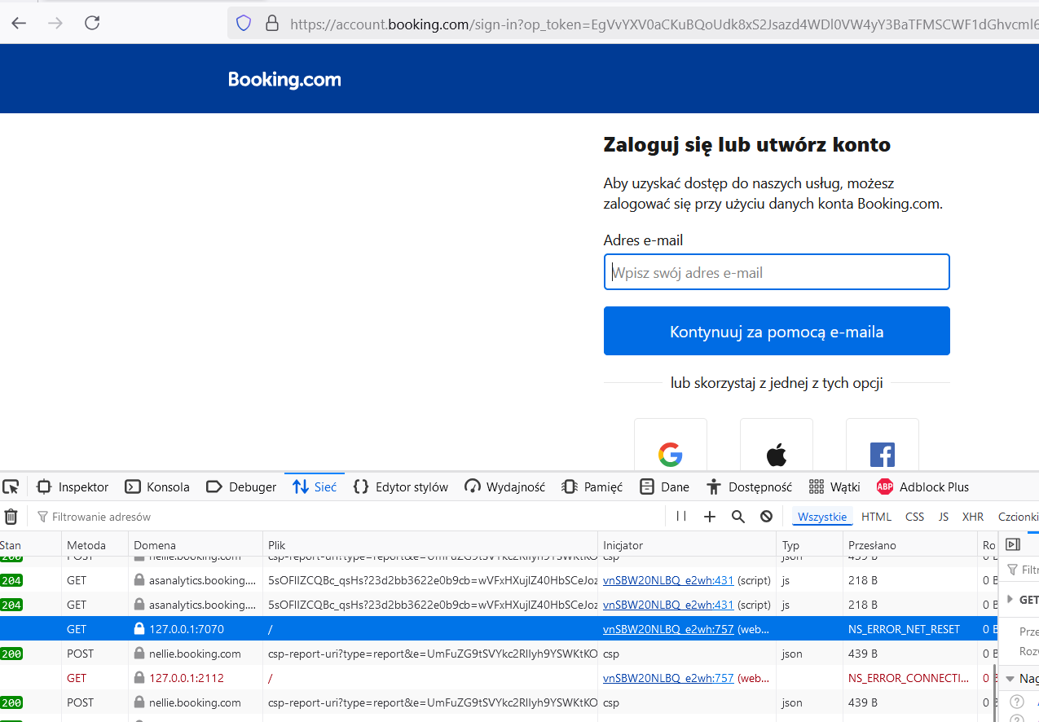Filter requests by HTML
The image size is (1039, 722).
[877, 517]
